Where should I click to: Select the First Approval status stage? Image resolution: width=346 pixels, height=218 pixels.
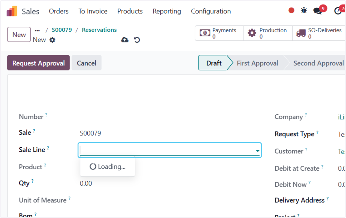click(257, 63)
